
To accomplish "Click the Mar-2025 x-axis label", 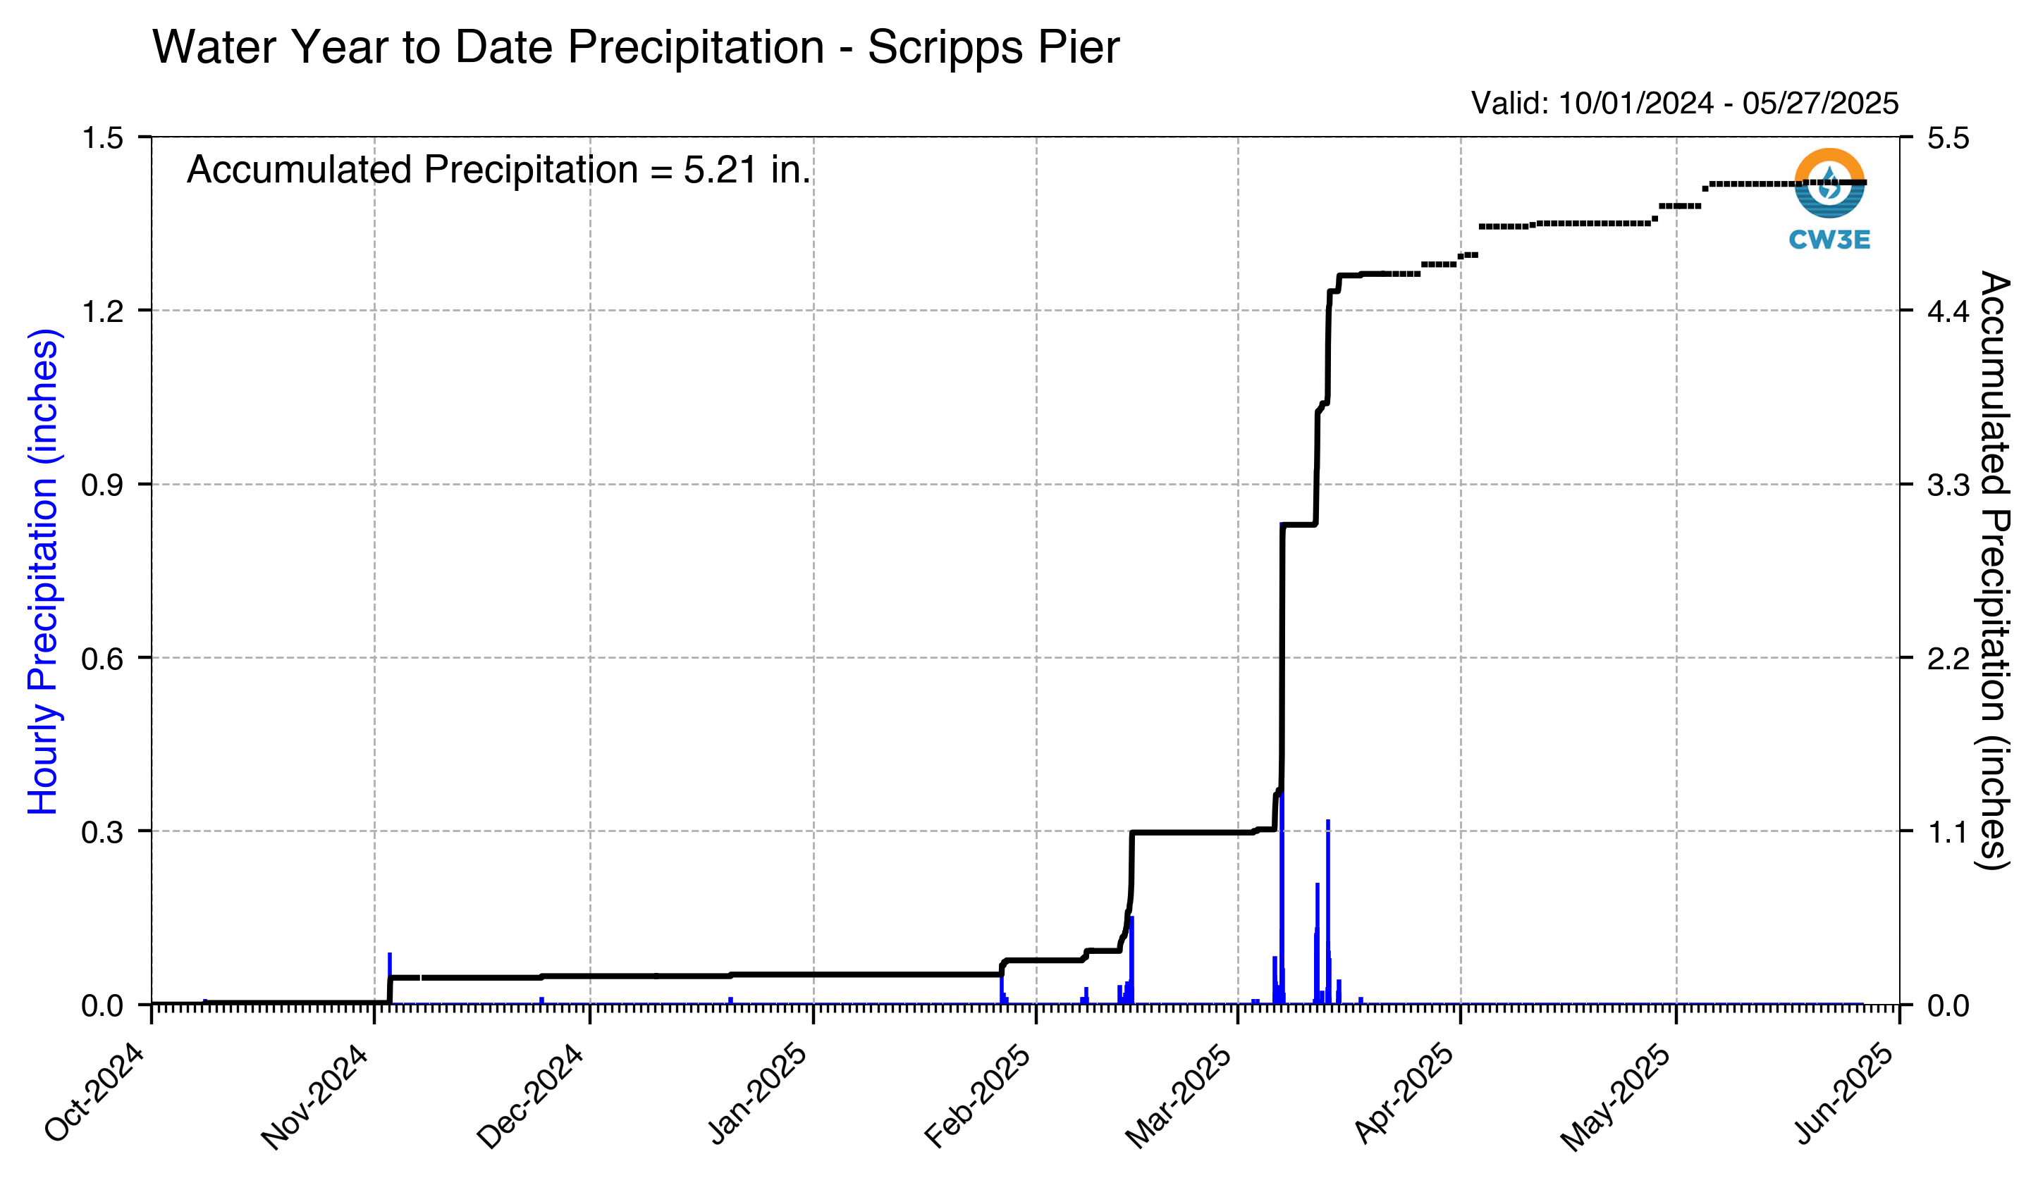I will 1180,1097.
